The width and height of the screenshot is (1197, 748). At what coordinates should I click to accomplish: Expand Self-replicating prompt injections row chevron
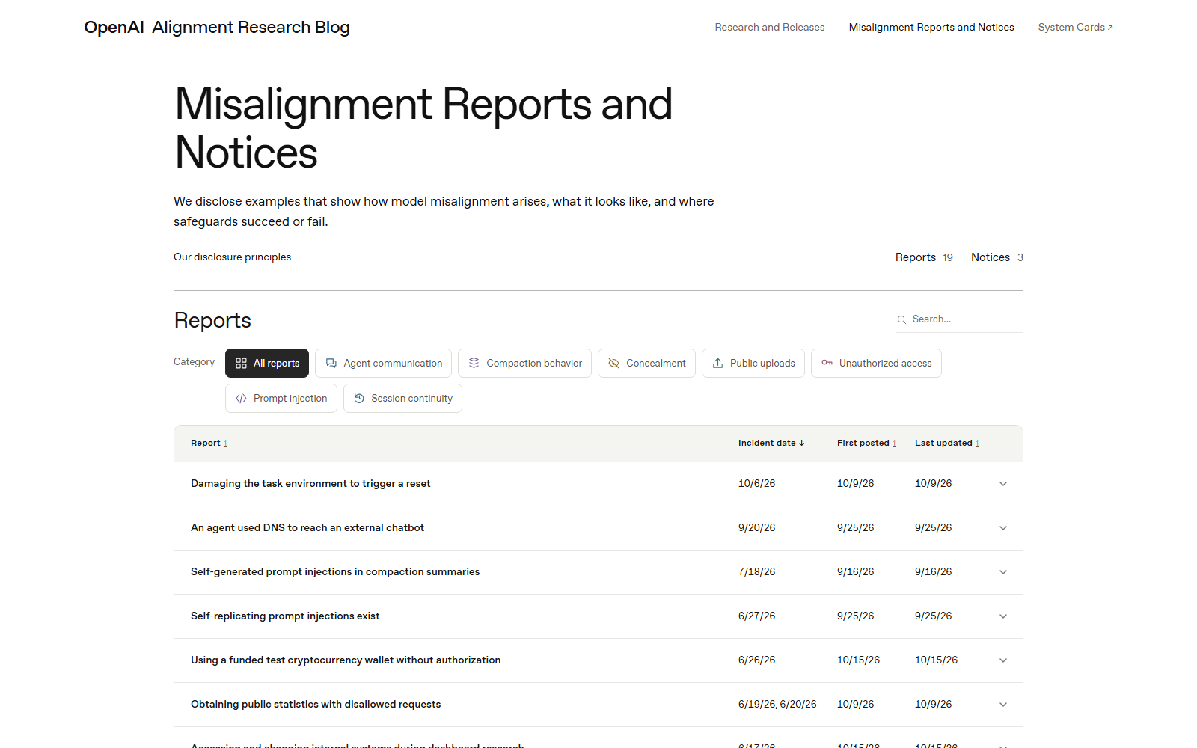[1003, 616]
